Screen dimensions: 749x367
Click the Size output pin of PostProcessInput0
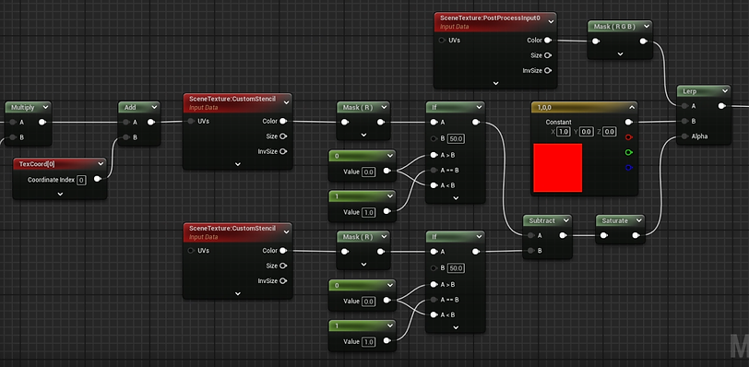548,55
